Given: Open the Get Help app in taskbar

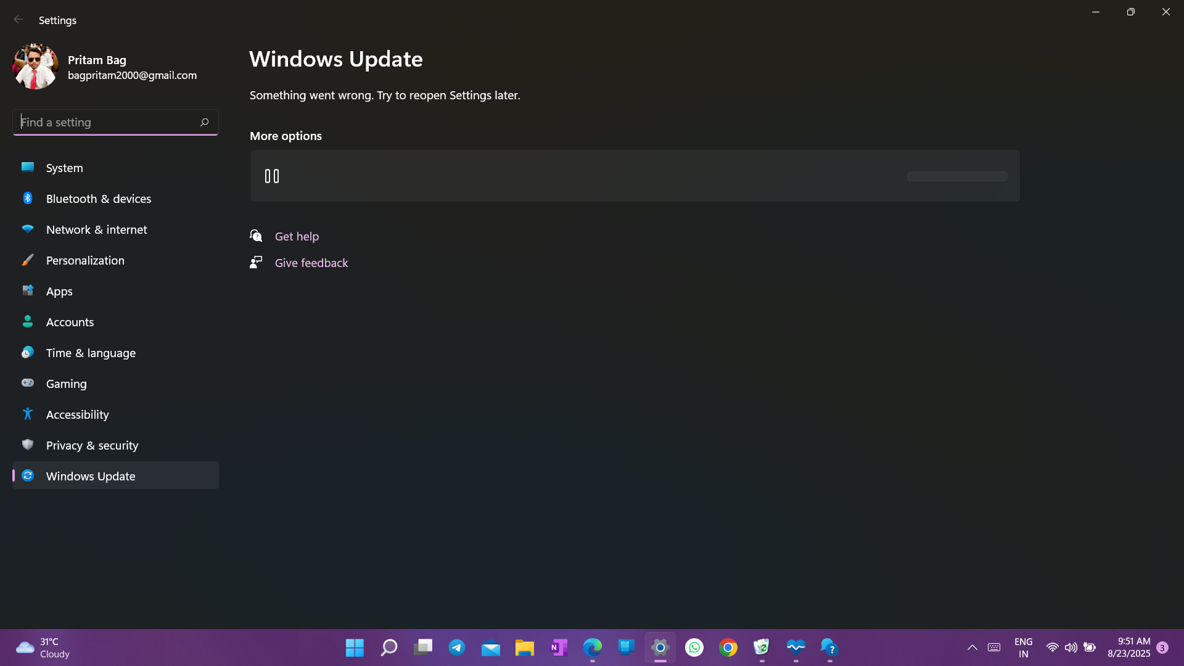Looking at the screenshot, I should (x=829, y=647).
